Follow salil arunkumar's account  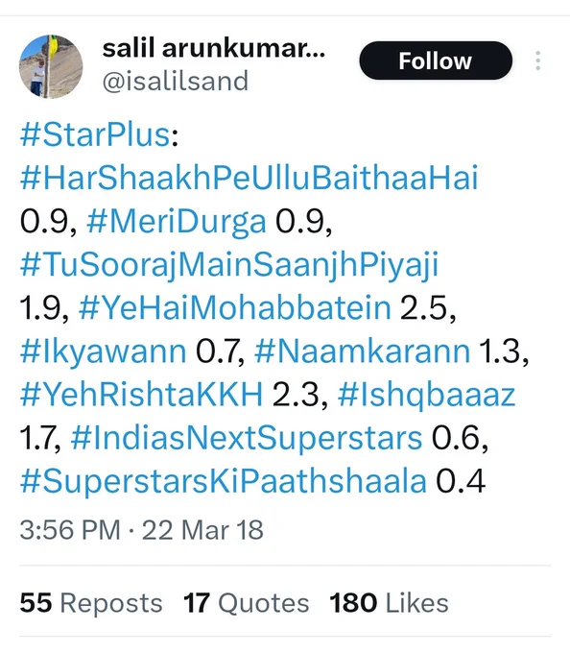pyautogui.click(x=436, y=60)
